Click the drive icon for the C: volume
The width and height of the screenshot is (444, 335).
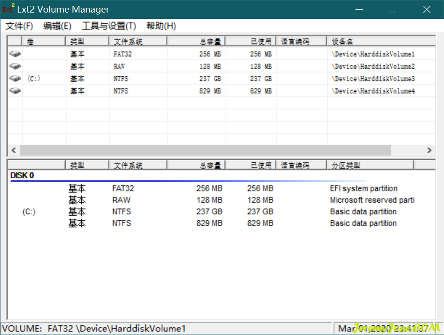point(15,78)
